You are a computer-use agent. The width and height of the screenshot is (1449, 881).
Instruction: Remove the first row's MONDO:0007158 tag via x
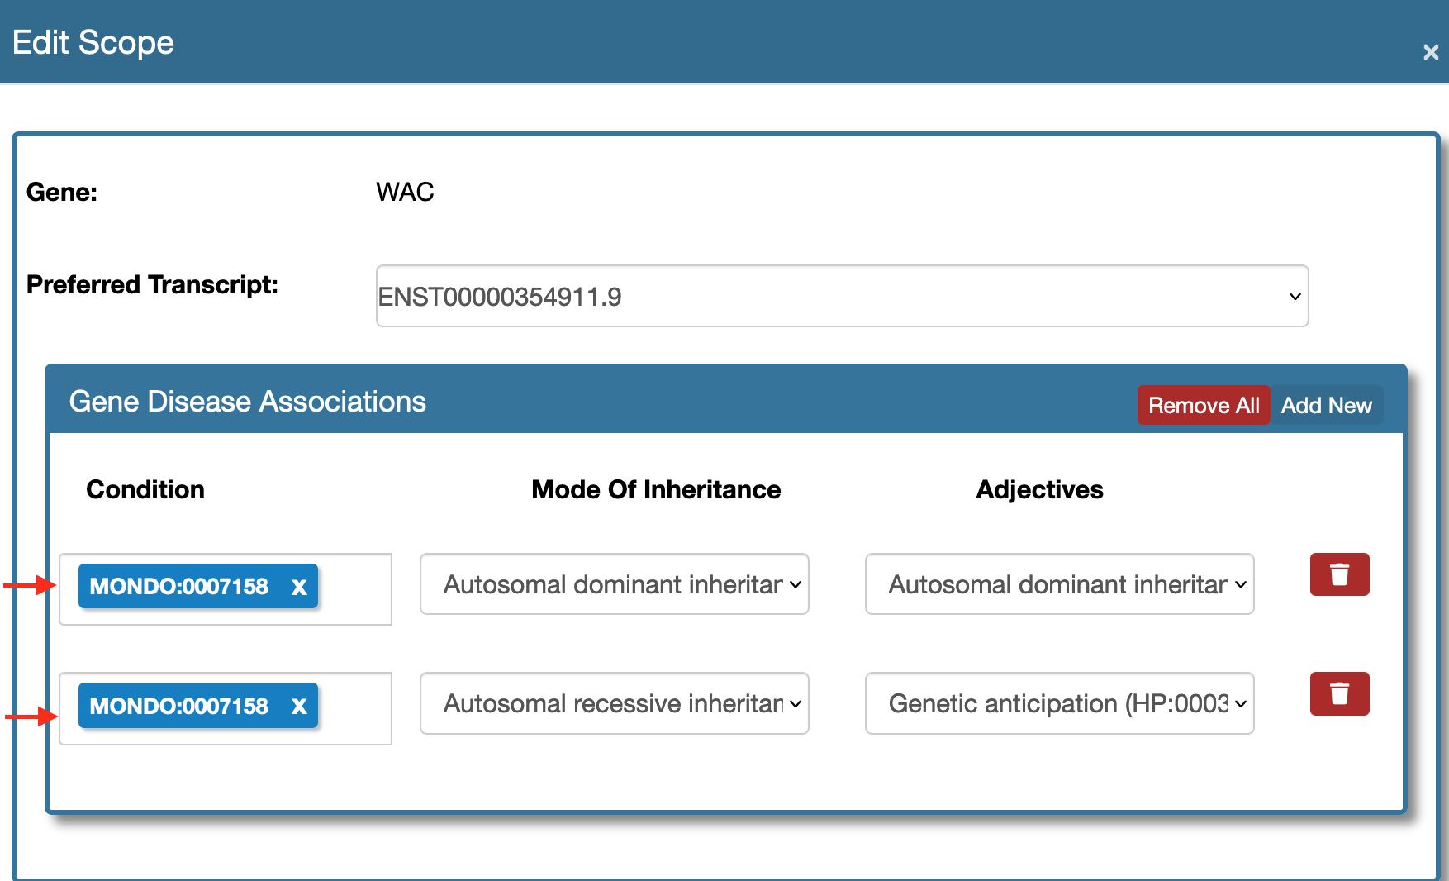tap(299, 587)
